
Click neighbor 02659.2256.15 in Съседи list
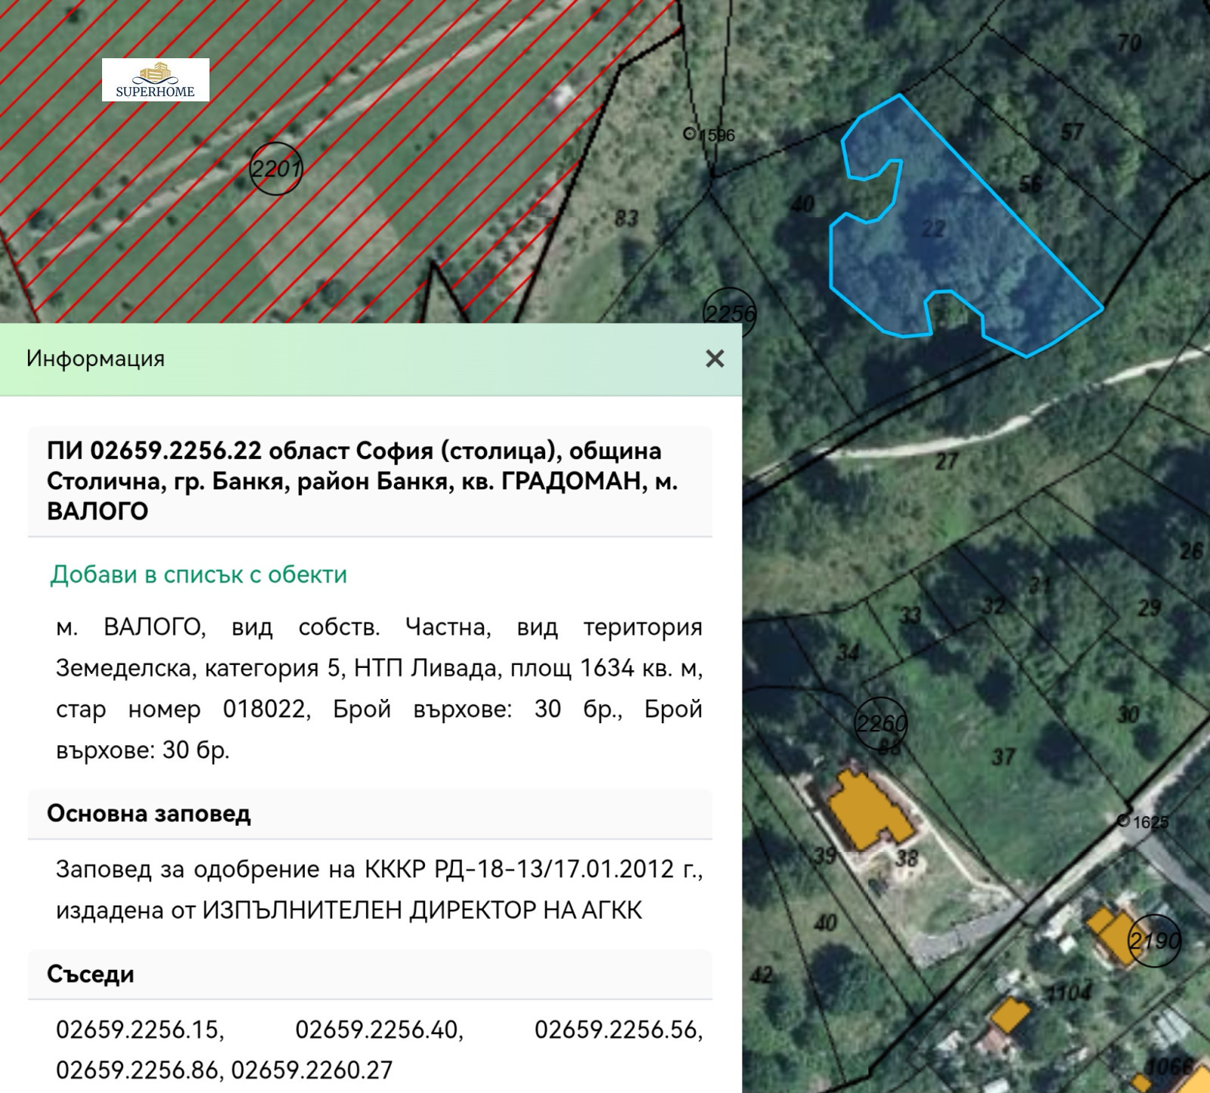coord(140,1029)
